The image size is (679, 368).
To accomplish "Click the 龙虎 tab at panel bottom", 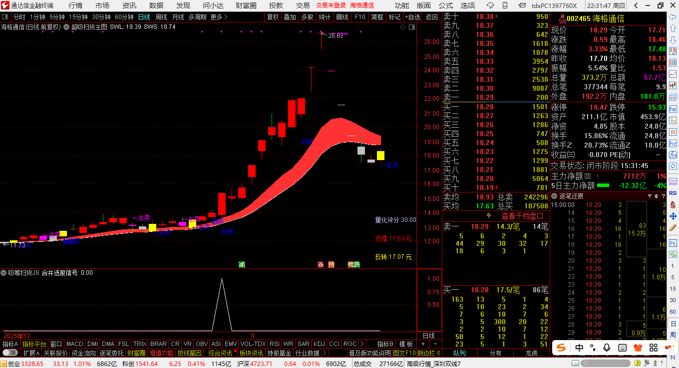I will pos(532,353).
